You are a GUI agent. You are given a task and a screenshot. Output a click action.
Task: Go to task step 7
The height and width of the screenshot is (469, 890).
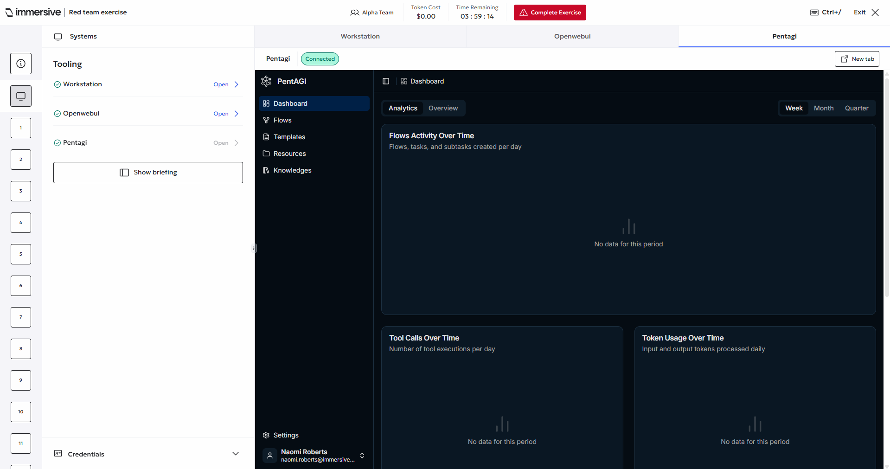point(21,317)
